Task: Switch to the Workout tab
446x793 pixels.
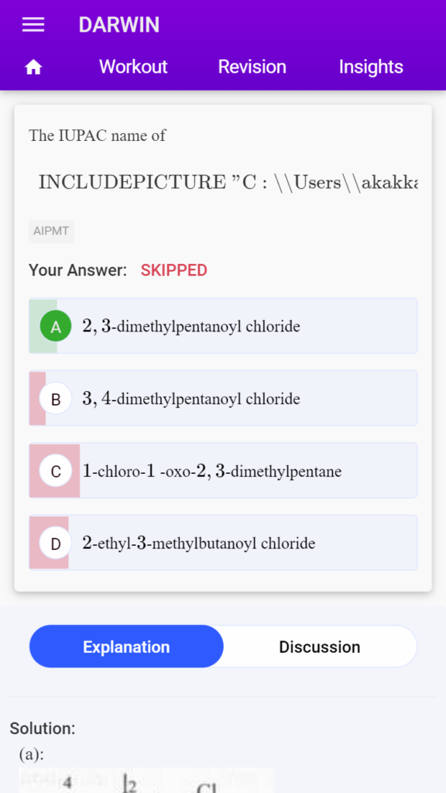Action: (x=133, y=67)
